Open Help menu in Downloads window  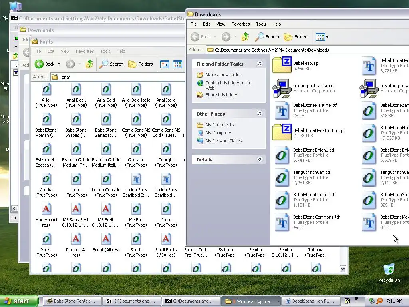pos(276,24)
